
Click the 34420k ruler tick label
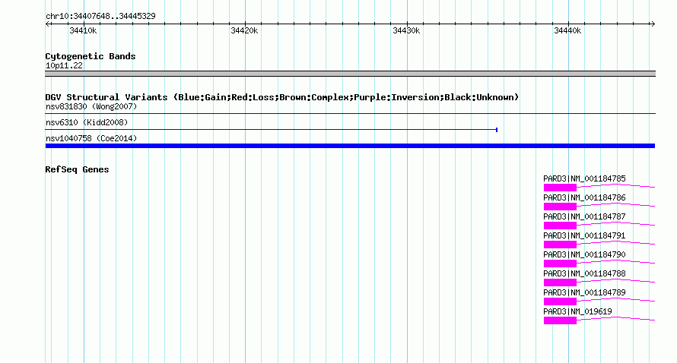[244, 30]
